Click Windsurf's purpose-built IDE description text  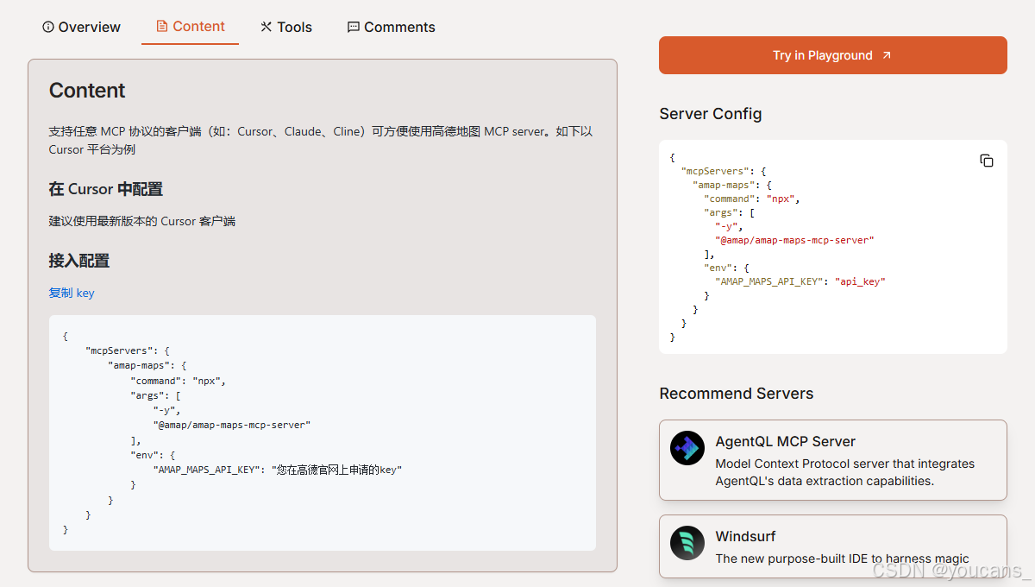(843, 559)
